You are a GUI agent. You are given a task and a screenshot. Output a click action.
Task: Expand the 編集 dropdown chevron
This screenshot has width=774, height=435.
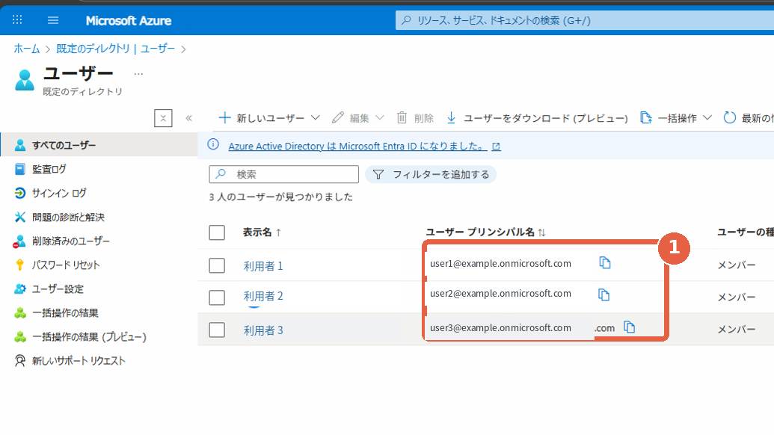coord(380,118)
